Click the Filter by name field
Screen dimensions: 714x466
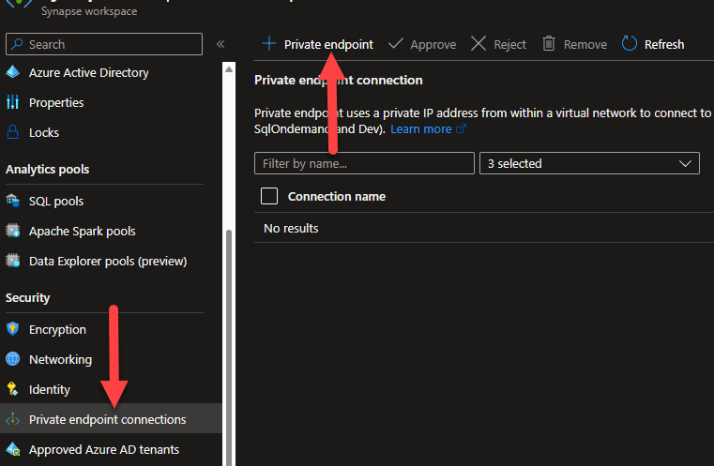click(x=364, y=163)
